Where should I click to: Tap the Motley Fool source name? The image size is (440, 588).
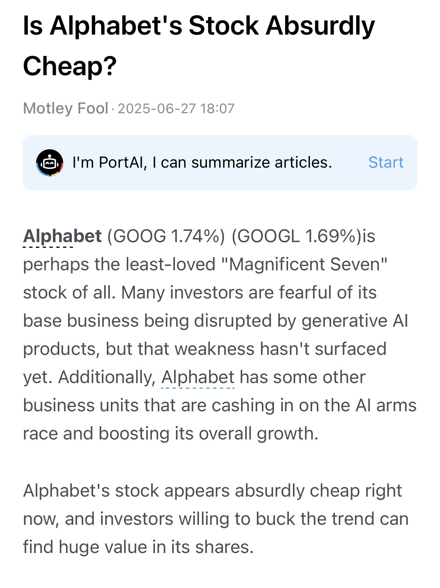tap(66, 108)
